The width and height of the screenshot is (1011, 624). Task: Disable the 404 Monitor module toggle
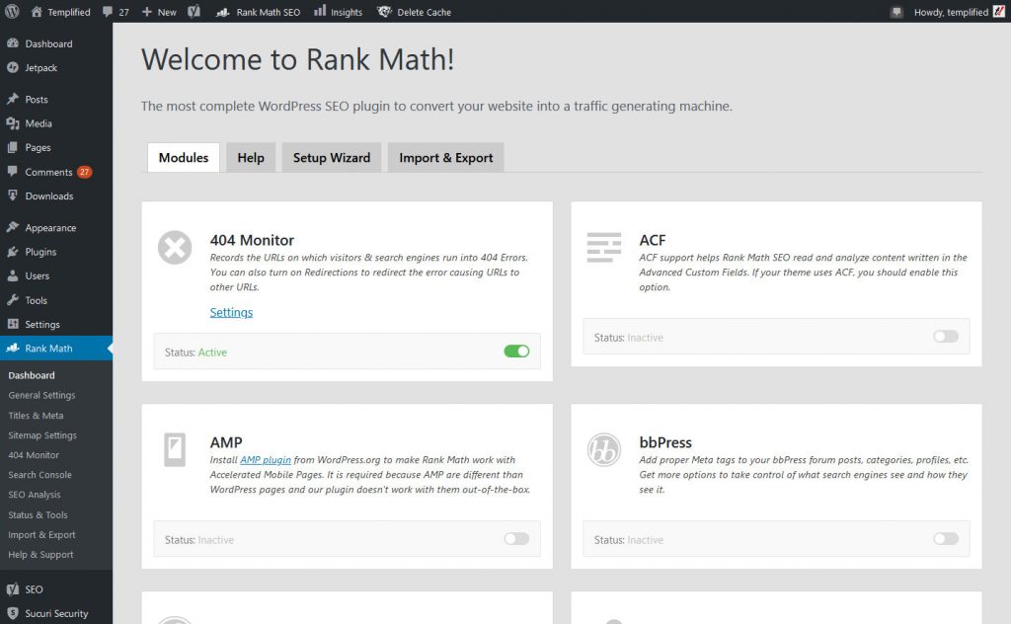tap(516, 351)
